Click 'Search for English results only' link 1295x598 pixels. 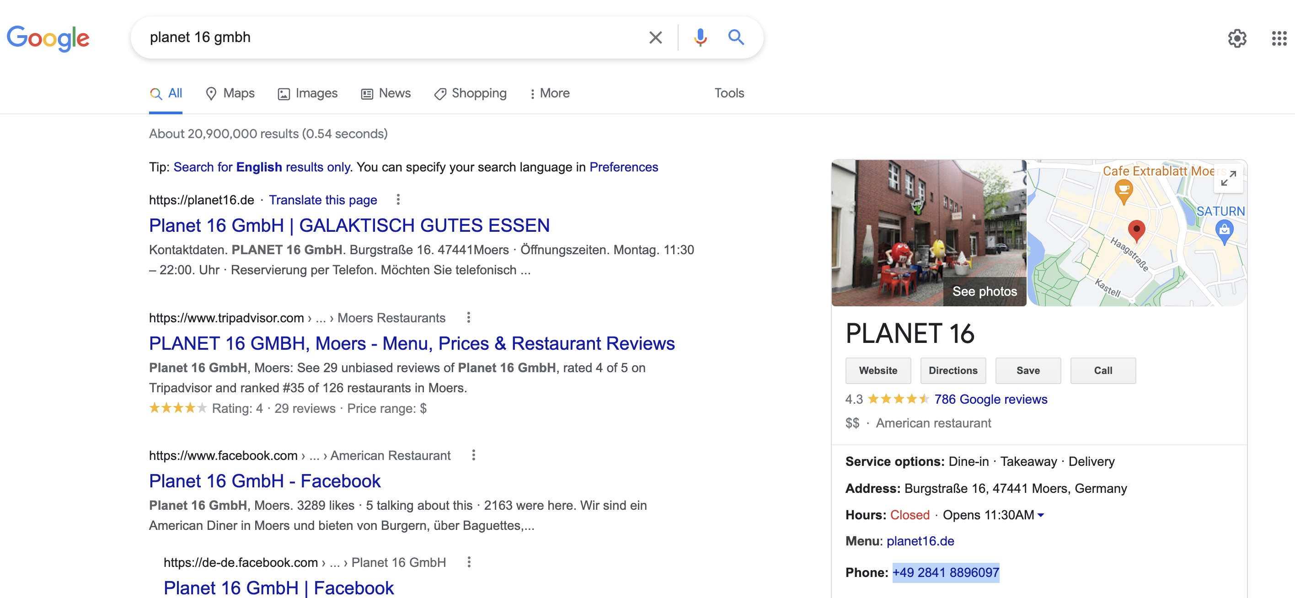(262, 167)
